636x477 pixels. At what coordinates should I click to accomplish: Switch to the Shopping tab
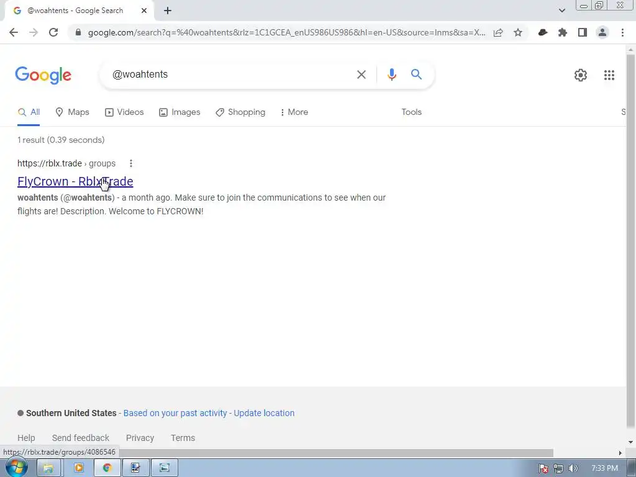240,112
